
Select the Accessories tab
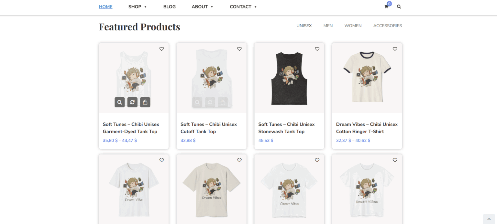click(387, 26)
